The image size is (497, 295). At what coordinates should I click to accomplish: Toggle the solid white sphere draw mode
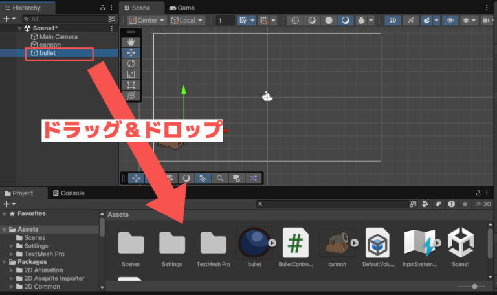pos(329,21)
